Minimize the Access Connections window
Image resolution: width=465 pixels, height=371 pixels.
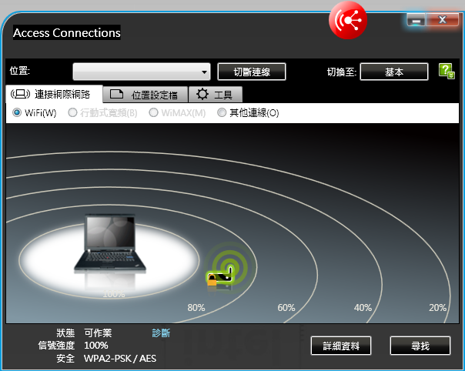tap(416, 21)
